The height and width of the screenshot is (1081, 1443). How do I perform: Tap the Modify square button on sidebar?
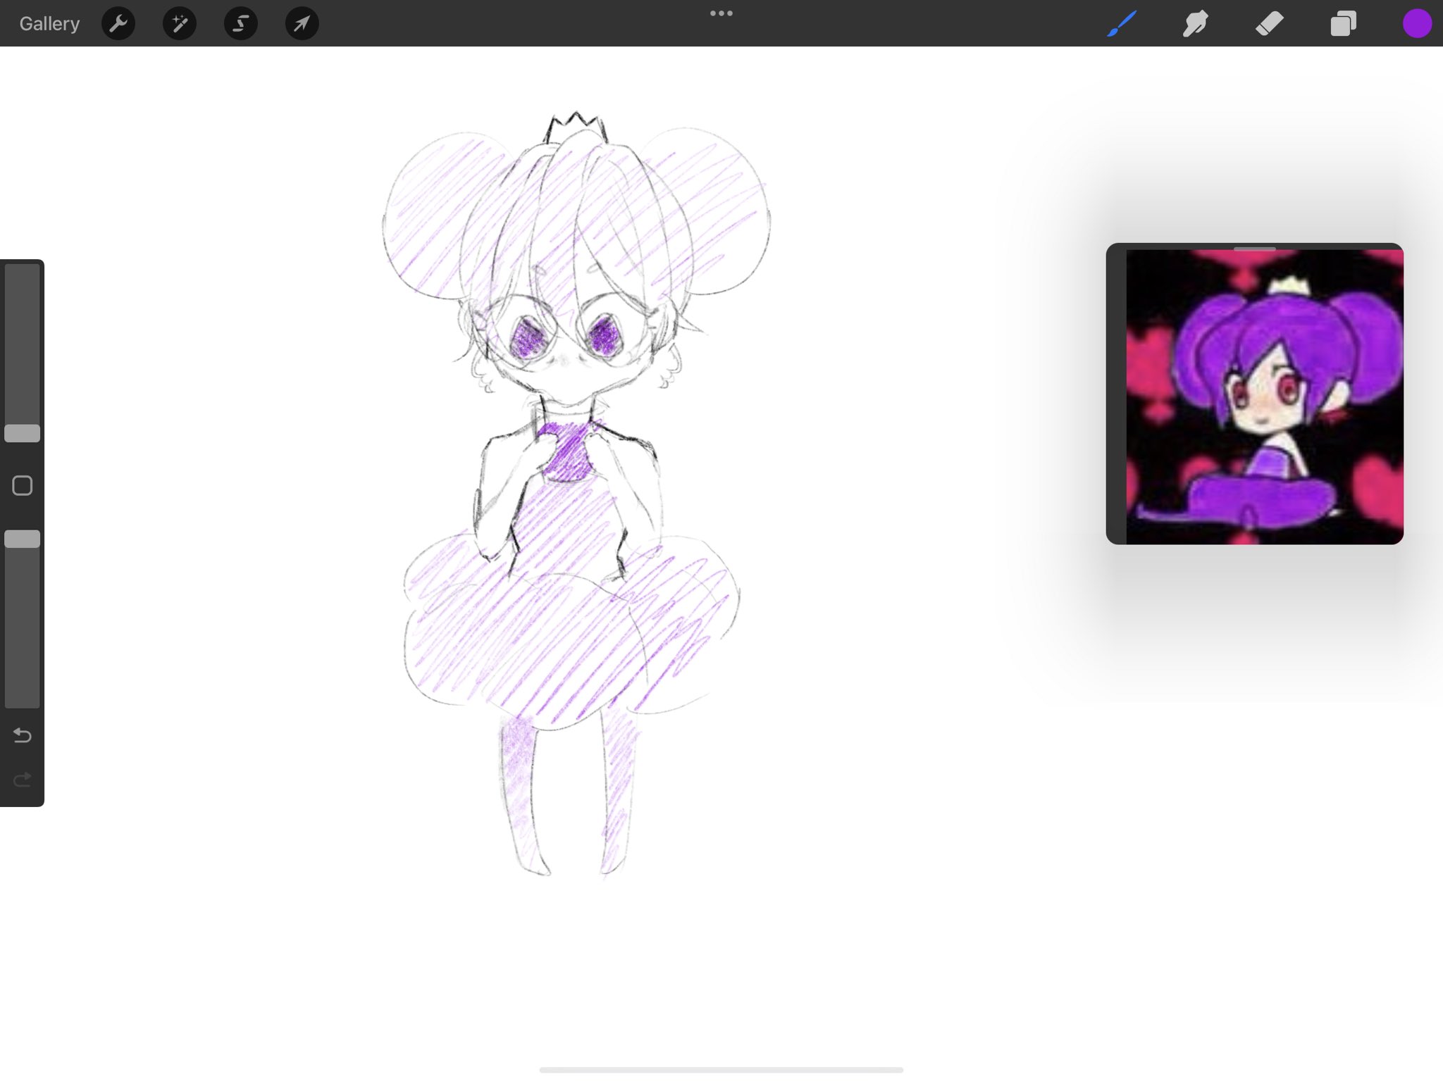[x=23, y=486]
